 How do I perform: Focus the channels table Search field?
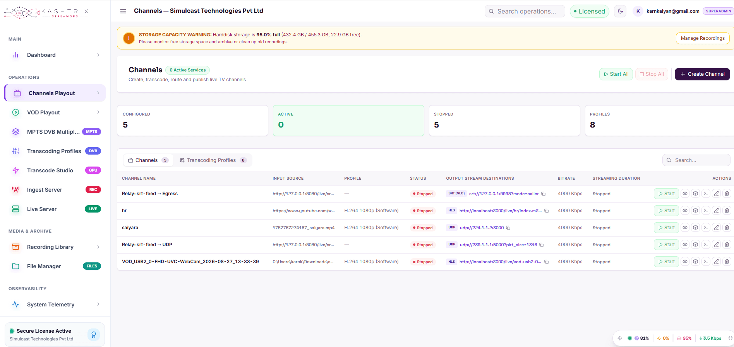696,160
